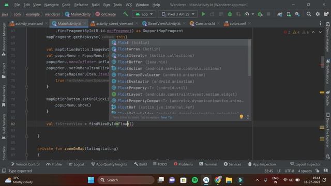This screenshot has width=331, height=186.
Task: Open the Build Variants side panel
Action: point(4,126)
